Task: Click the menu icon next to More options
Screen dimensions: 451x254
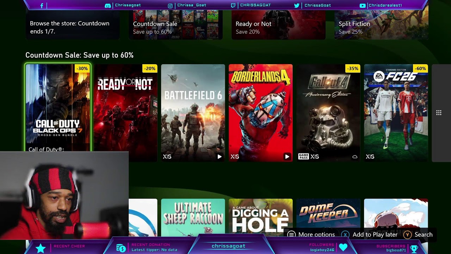Action: point(291,235)
